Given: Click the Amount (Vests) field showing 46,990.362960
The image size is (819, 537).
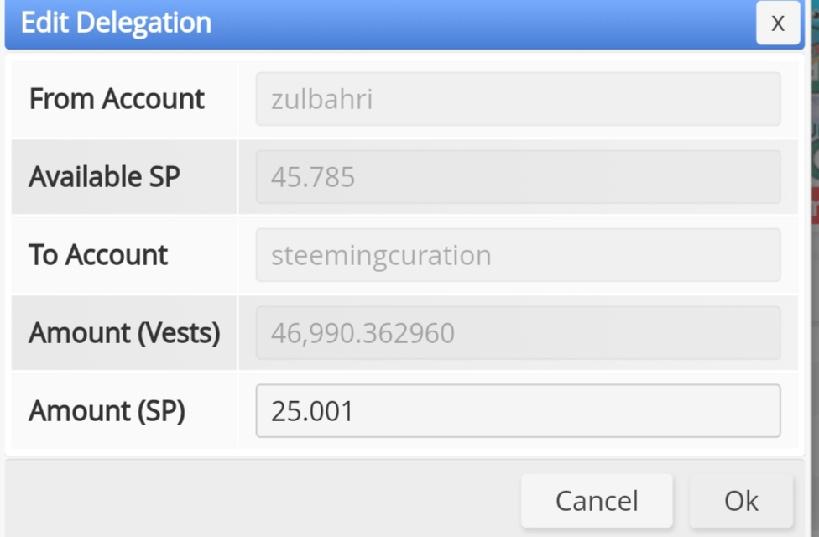Looking at the screenshot, I should coord(518,333).
